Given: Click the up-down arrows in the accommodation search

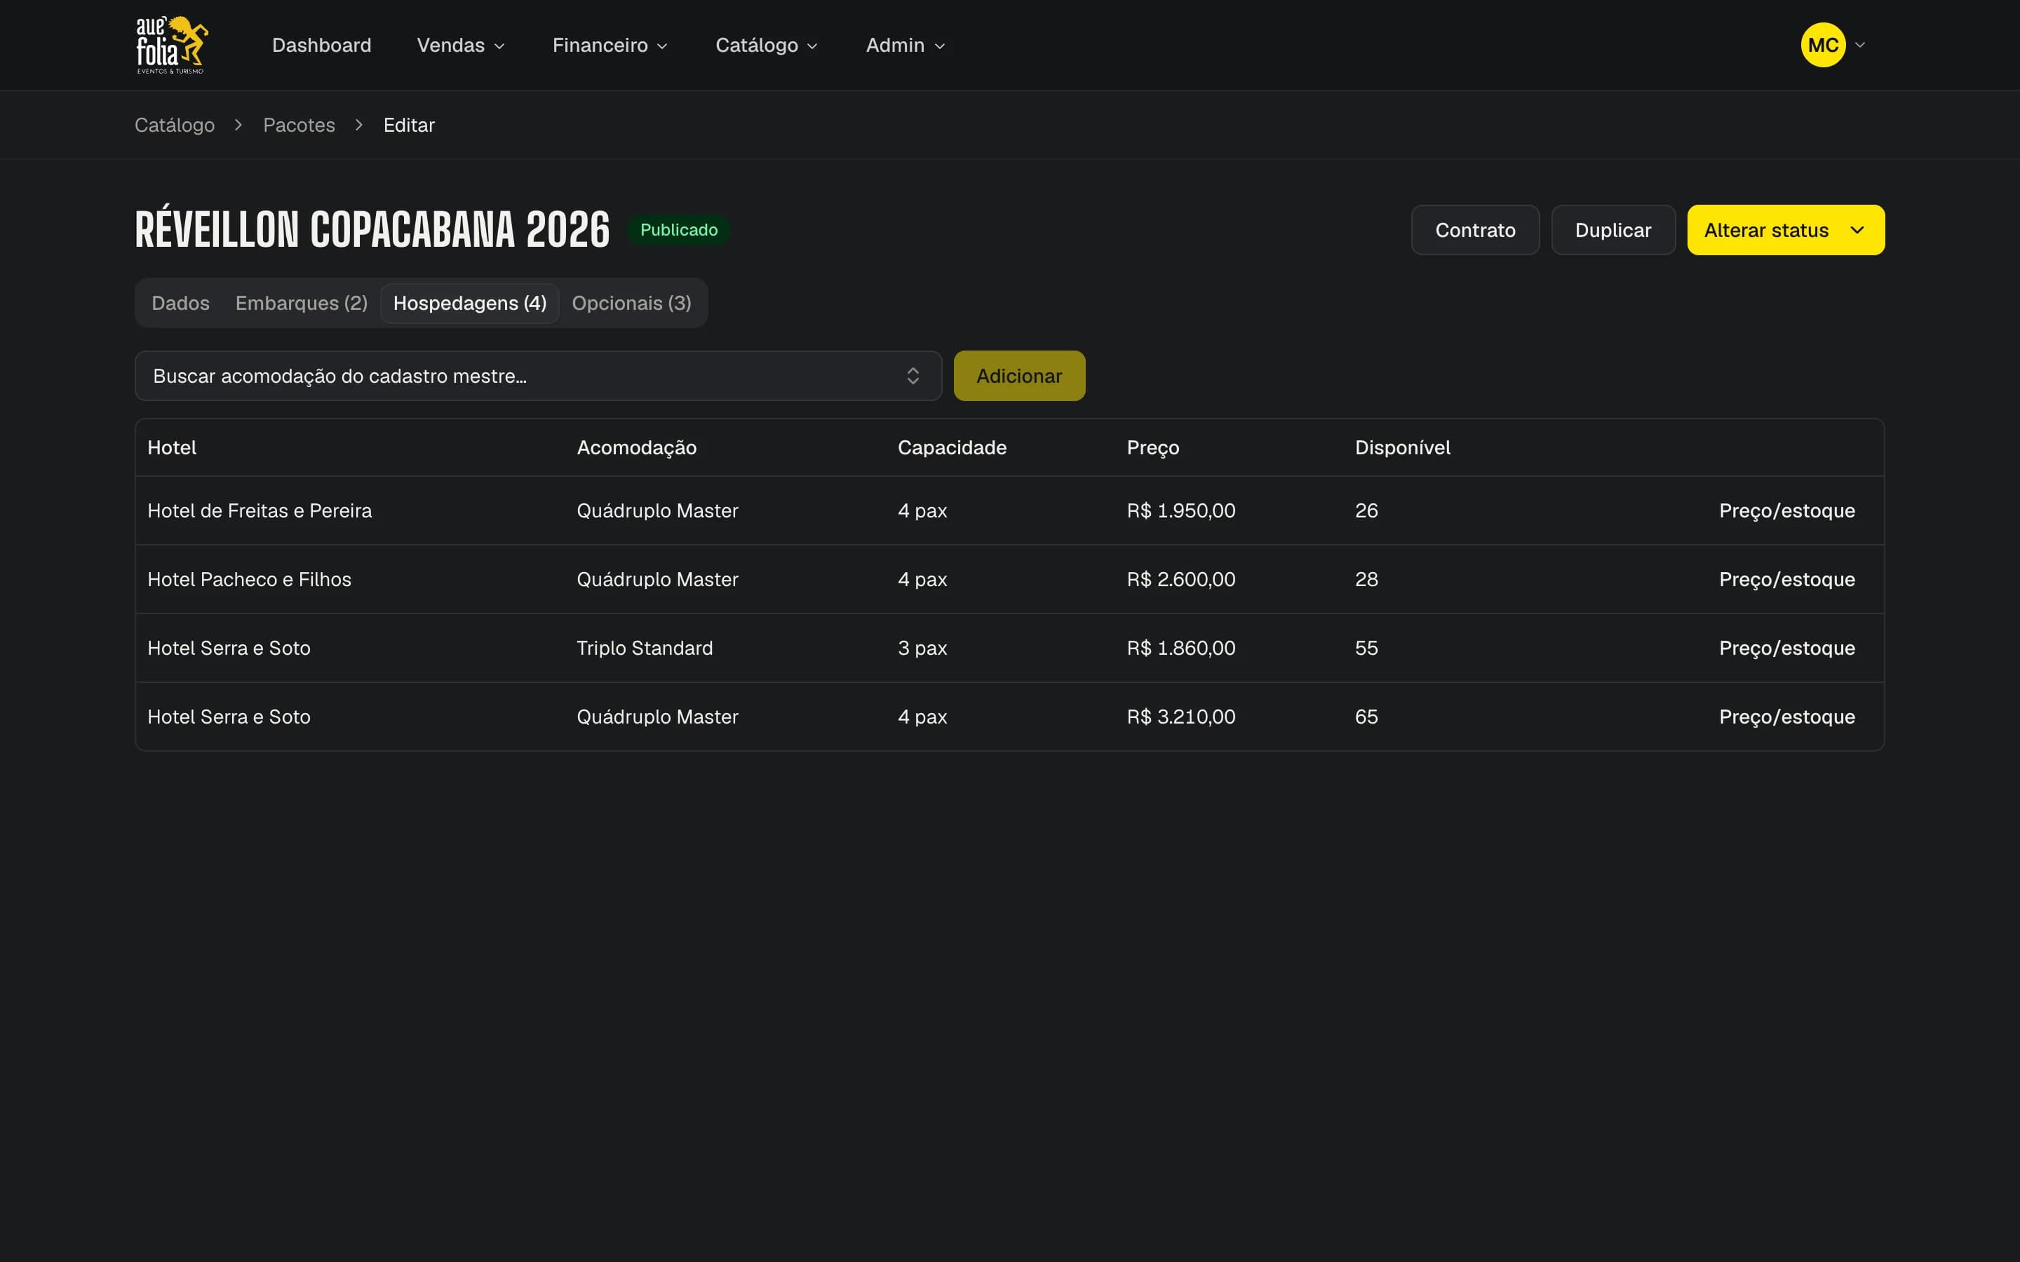Looking at the screenshot, I should tap(913, 376).
